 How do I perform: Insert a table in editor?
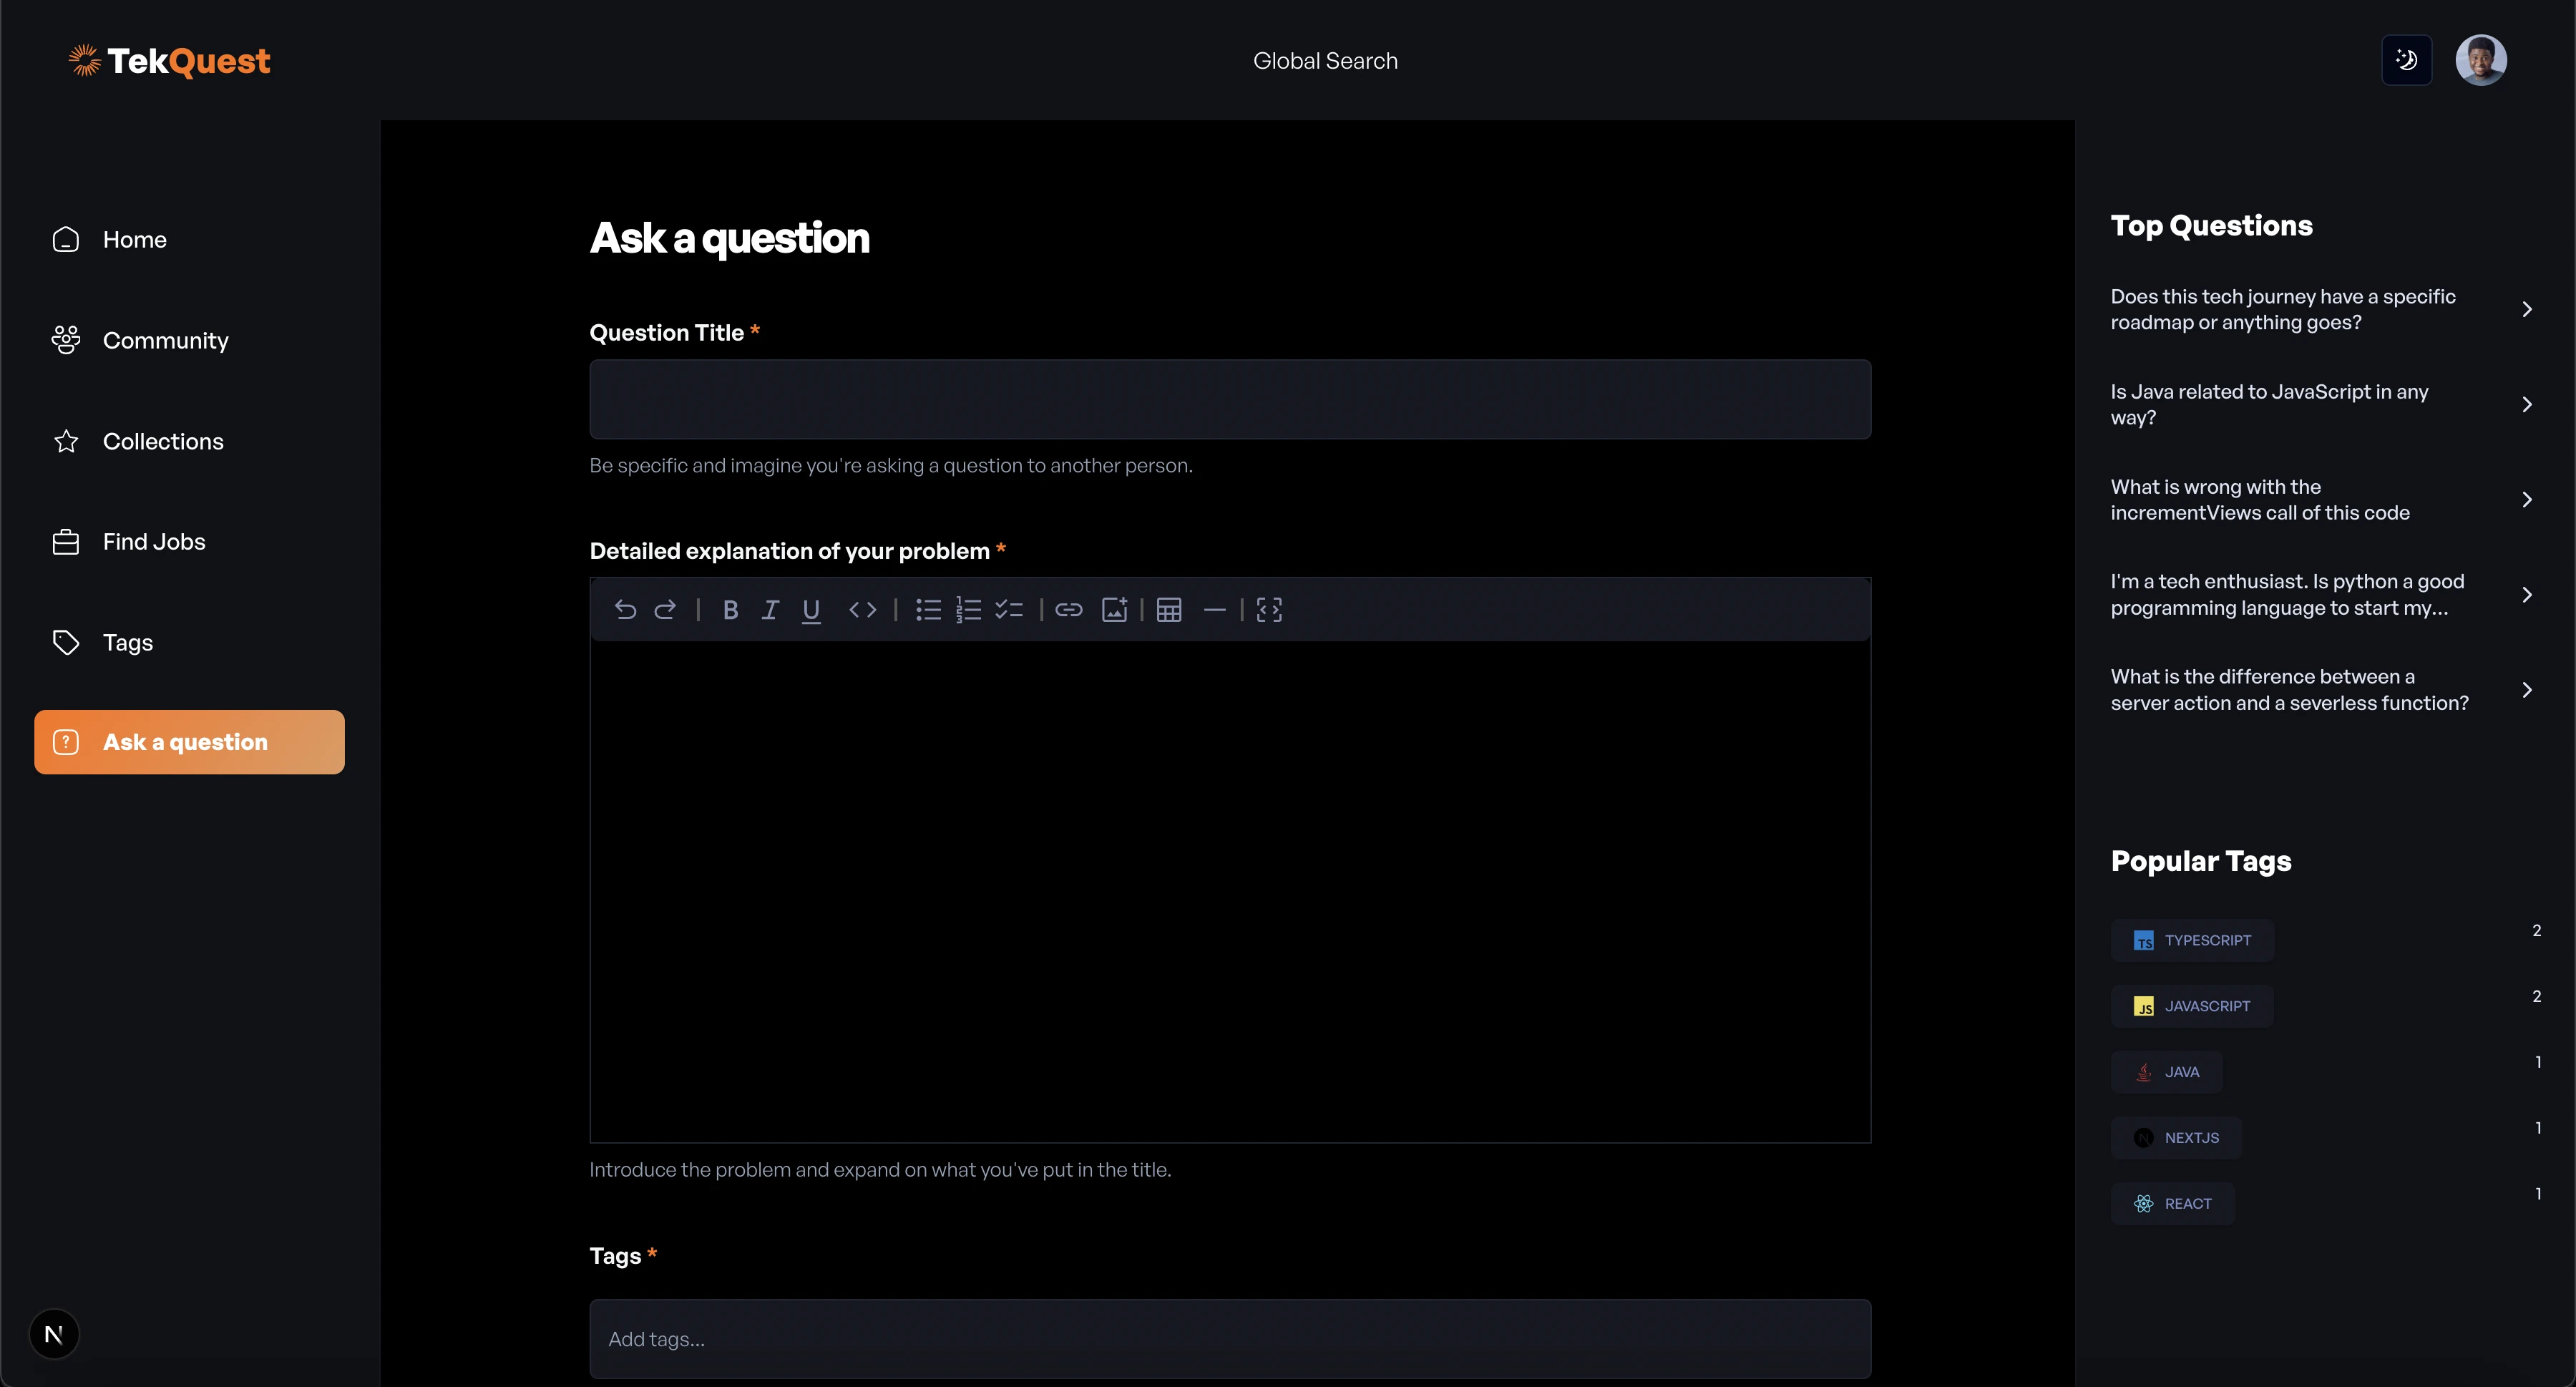[x=1169, y=610]
